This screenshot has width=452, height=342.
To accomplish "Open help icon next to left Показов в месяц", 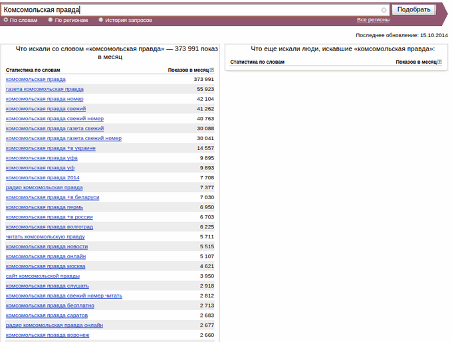I will 212,70.
